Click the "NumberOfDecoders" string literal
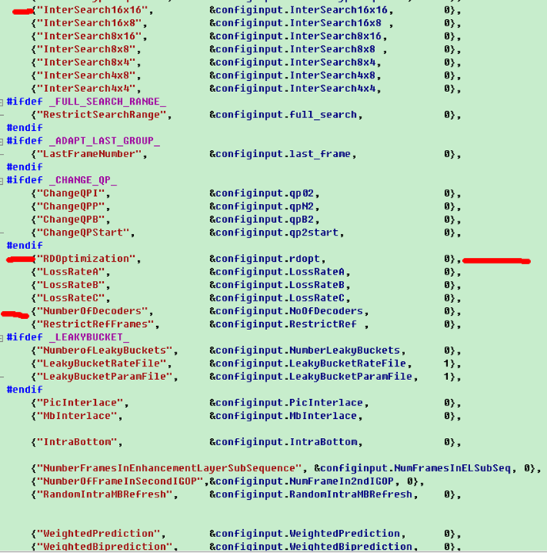This screenshot has width=547, height=553. [92, 311]
